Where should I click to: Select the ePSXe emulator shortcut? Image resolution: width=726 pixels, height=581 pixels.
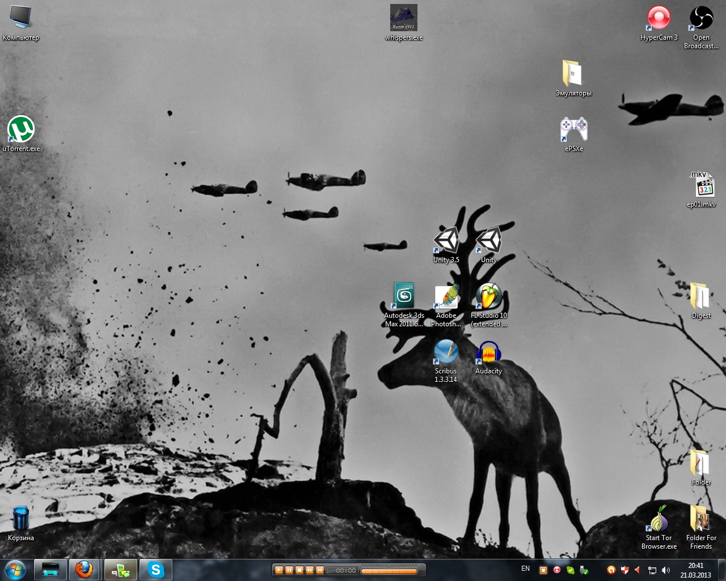(x=573, y=130)
